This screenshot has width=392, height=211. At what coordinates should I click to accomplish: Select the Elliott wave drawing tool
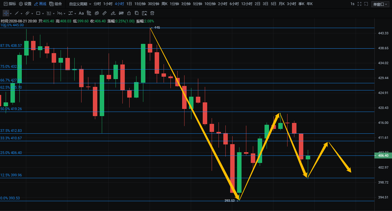59,13
